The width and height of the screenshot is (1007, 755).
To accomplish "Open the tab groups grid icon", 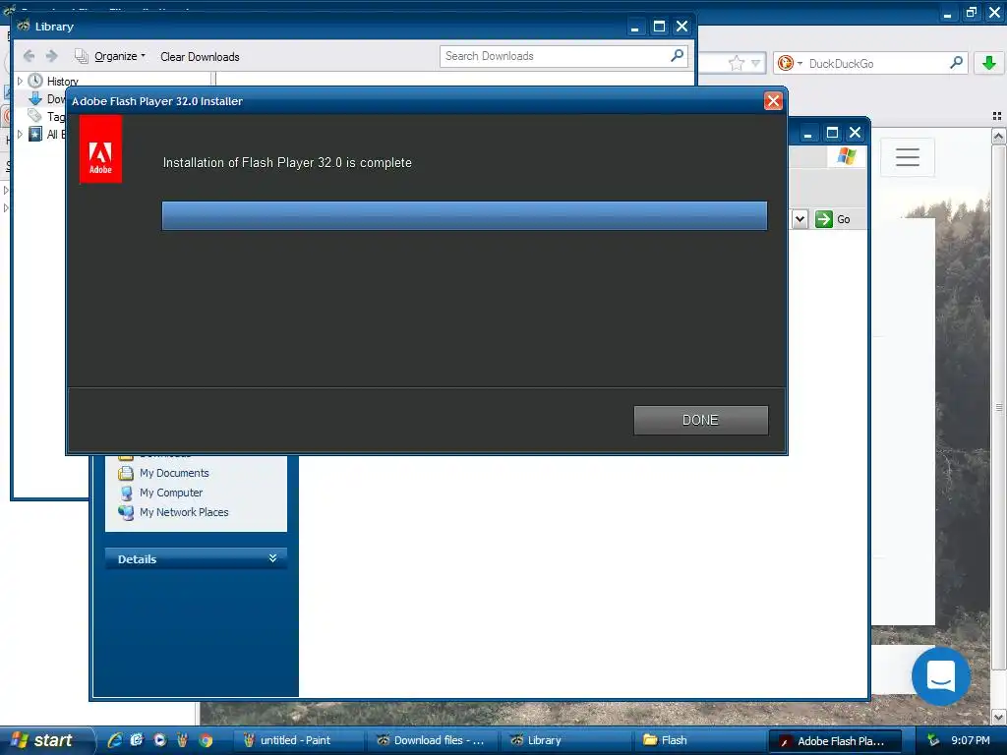I will click(x=997, y=116).
